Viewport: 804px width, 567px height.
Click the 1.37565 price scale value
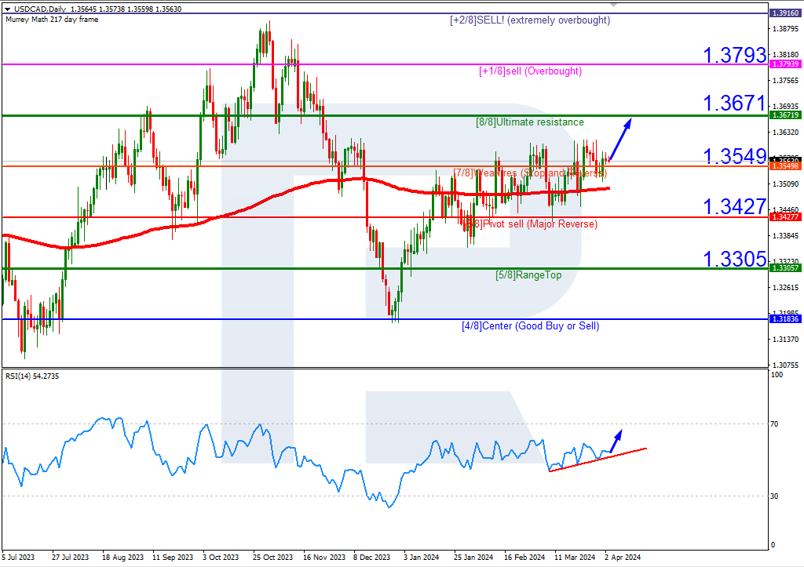(x=785, y=81)
